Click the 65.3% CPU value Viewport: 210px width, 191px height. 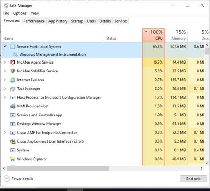coord(158,47)
